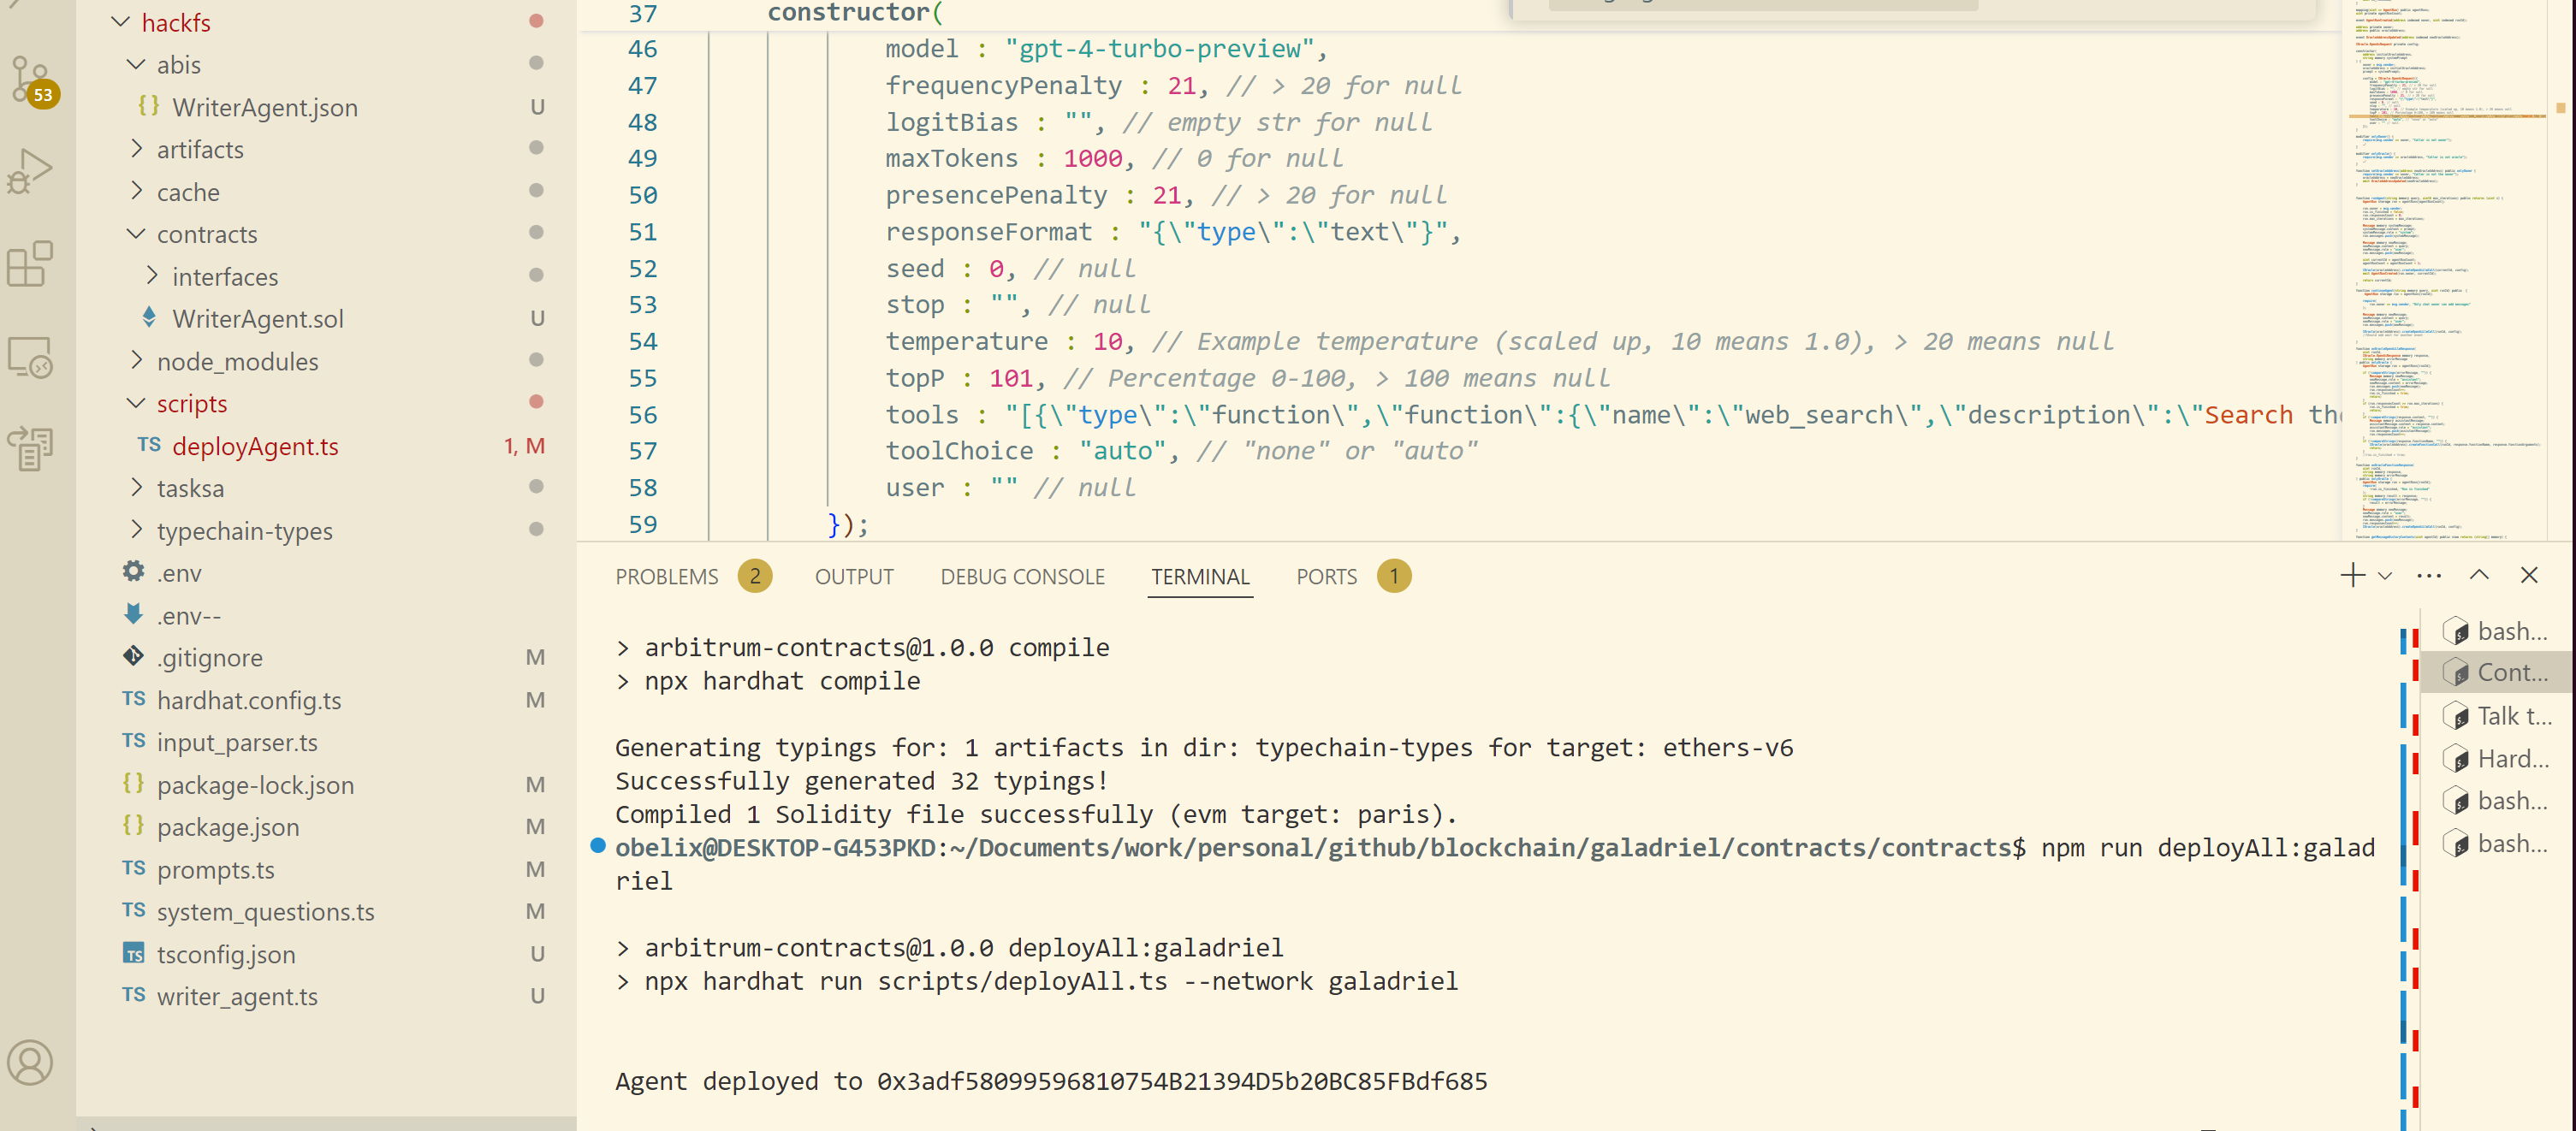Viewport: 2576px width, 1131px height.
Task: Expand the typechain-types folder
Action: tap(136, 530)
